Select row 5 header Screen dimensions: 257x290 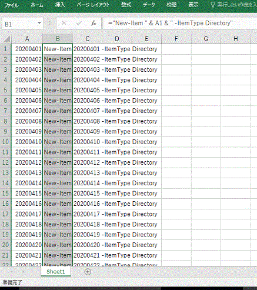pyautogui.click(x=5, y=90)
